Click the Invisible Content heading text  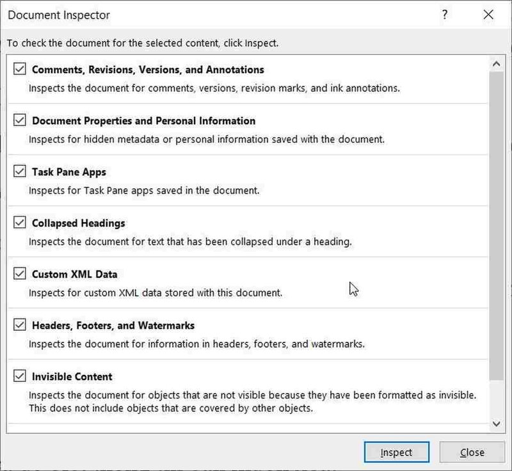pyautogui.click(x=72, y=377)
